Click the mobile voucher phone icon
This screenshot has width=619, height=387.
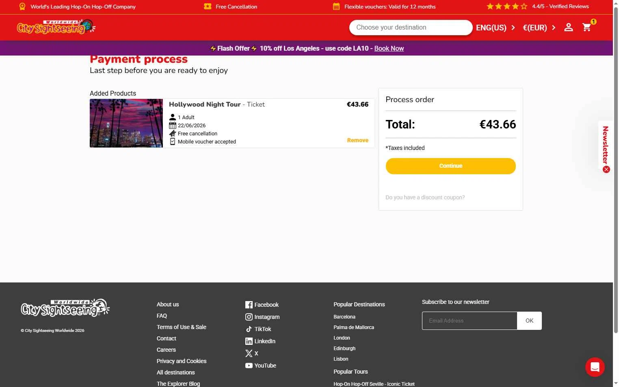(173, 141)
